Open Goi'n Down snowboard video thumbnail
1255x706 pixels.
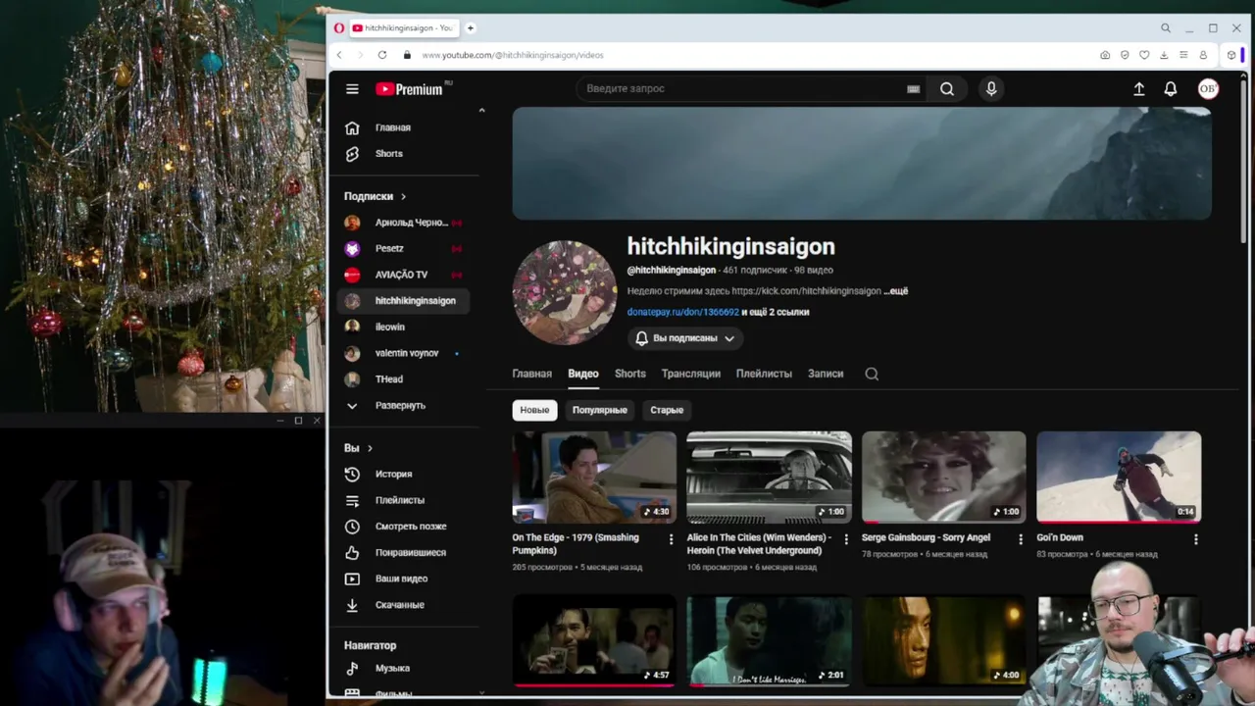point(1119,477)
